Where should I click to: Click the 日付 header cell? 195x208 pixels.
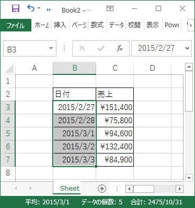(74, 94)
